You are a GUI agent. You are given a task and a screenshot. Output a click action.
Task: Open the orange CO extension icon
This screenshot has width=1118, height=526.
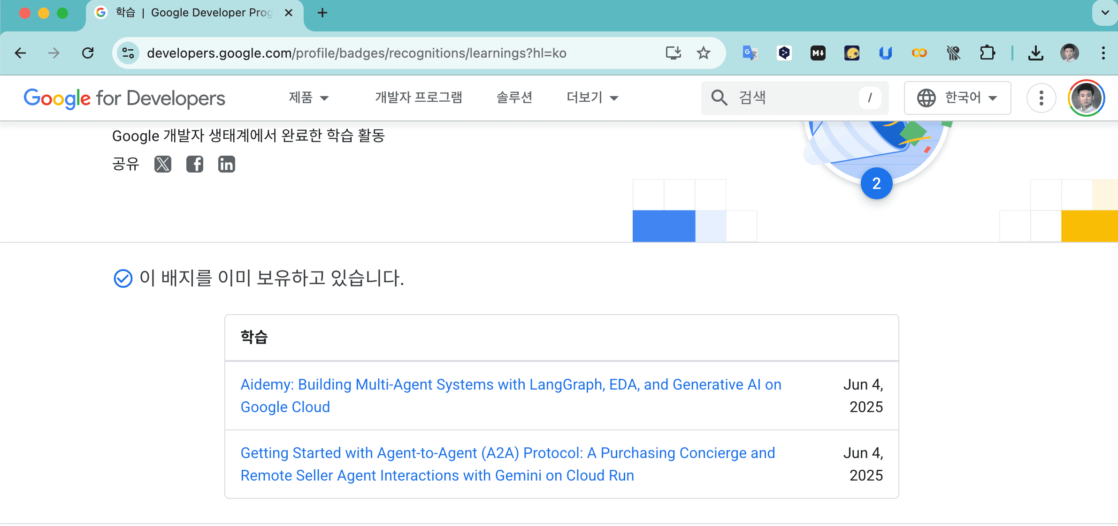[x=919, y=53]
